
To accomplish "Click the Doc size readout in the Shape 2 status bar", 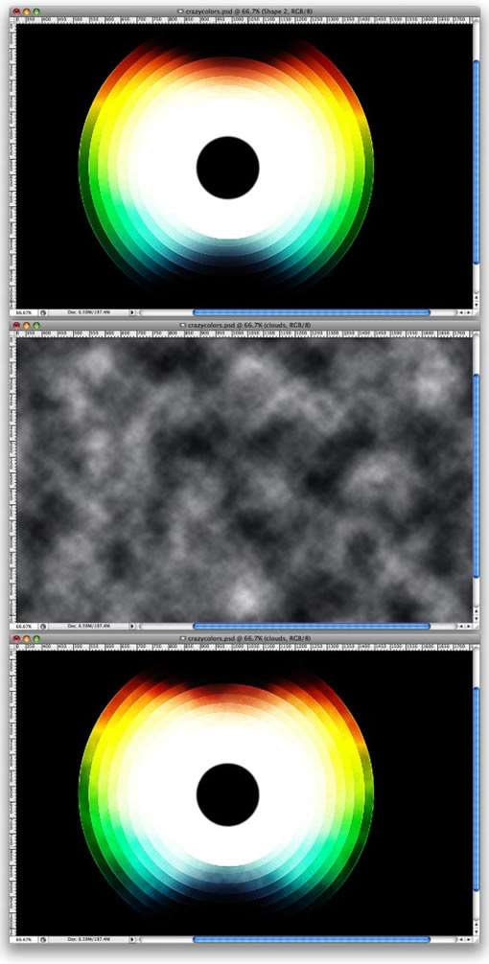I will click(x=87, y=312).
